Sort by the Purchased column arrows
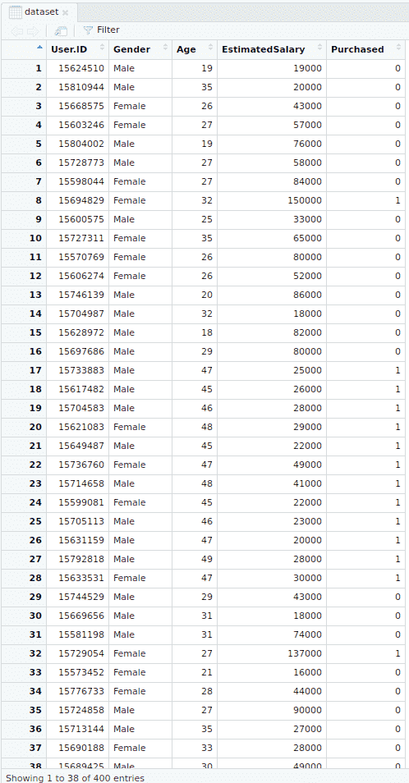Screen dimensions: 409x783 398,48
